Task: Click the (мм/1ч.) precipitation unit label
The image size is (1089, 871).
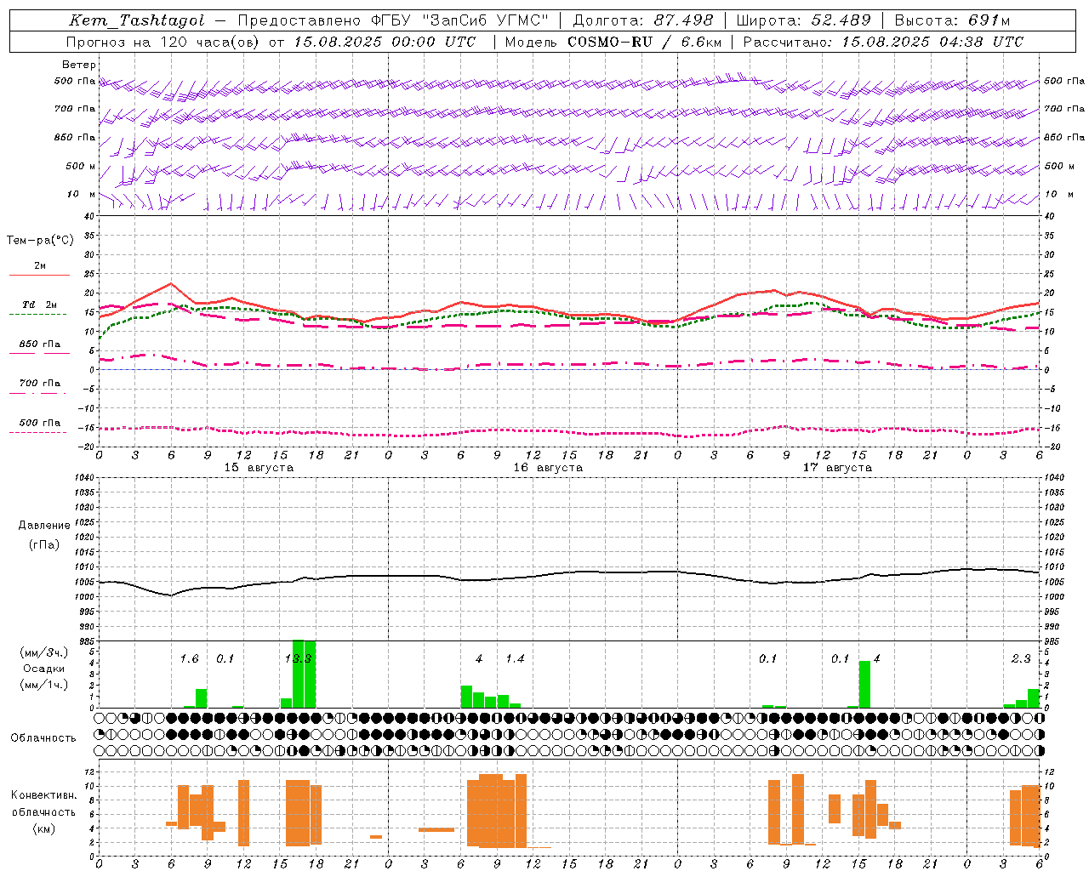Action: click(x=43, y=685)
